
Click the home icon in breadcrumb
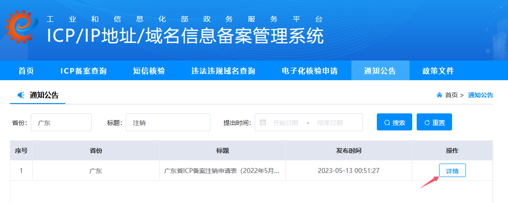[440, 95]
